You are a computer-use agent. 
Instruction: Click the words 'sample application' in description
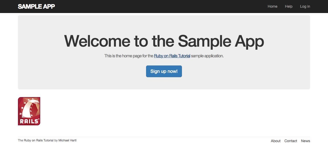207,56
